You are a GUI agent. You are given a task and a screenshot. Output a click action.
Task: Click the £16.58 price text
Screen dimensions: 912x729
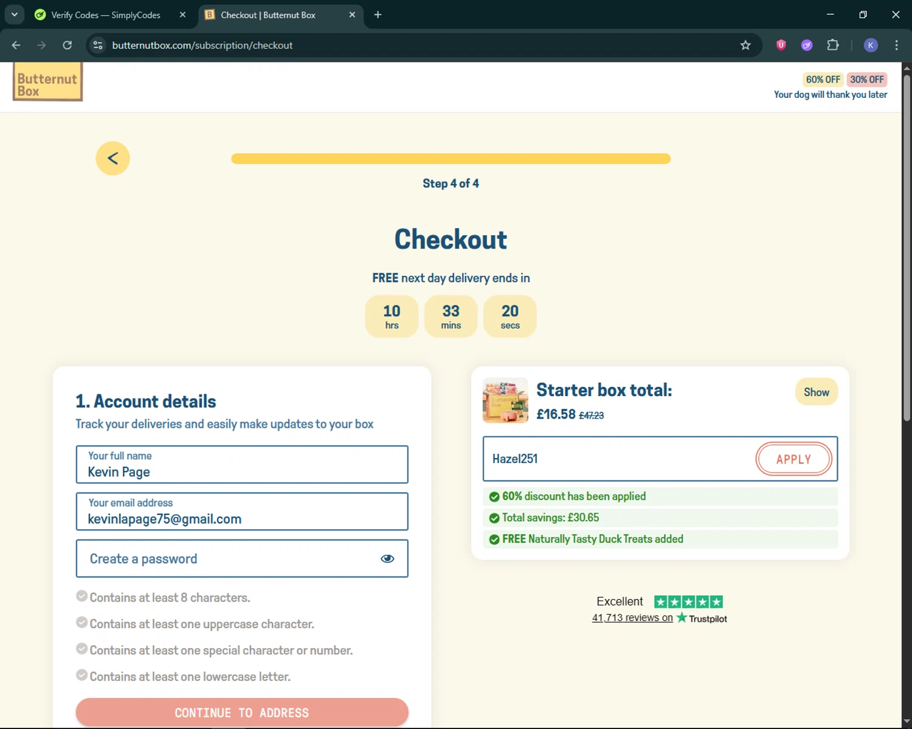(556, 414)
